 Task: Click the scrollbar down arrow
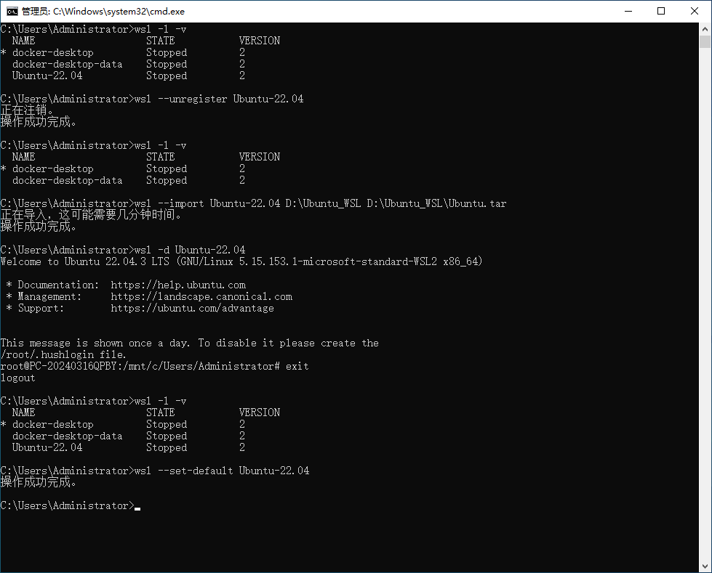tap(705, 566)
